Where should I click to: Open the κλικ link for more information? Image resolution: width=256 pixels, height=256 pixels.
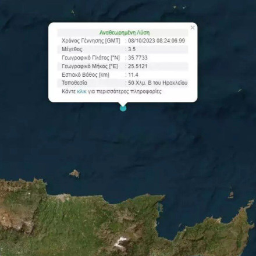point(81,91)
